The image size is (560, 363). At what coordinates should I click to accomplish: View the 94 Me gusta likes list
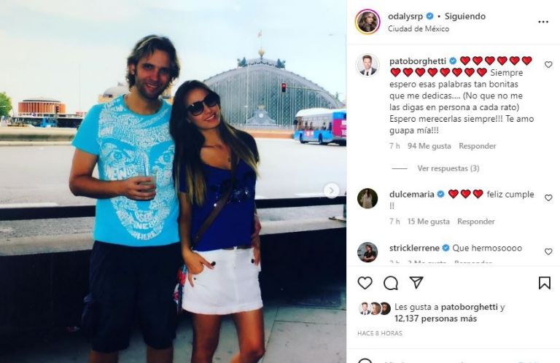(429, 146)
